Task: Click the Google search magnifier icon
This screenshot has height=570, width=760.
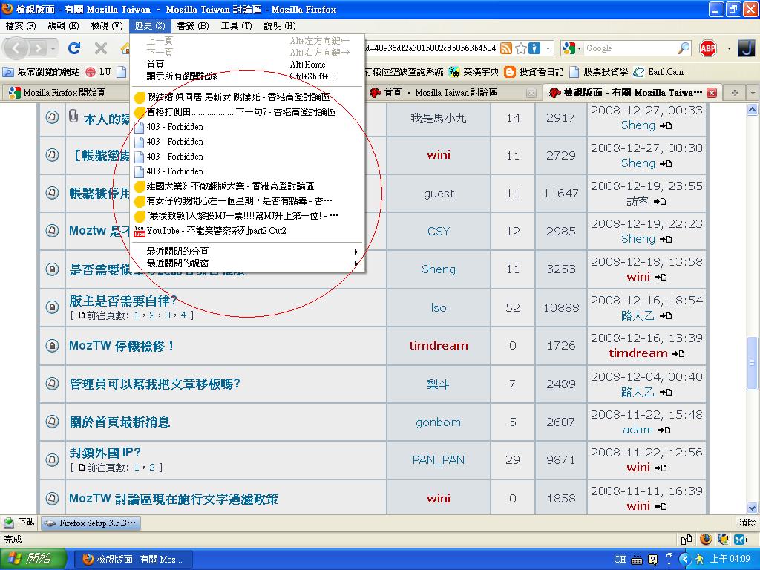Action: [684, 48]
